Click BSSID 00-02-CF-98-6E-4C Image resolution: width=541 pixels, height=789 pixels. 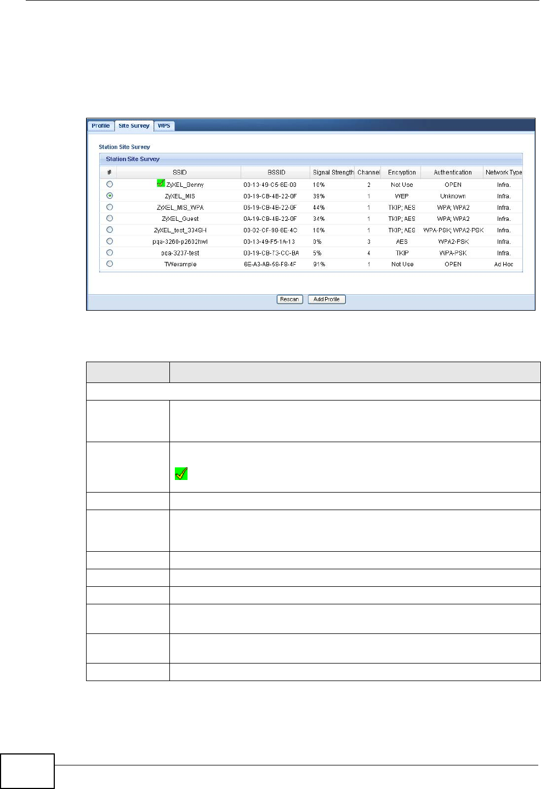point(270,230)
